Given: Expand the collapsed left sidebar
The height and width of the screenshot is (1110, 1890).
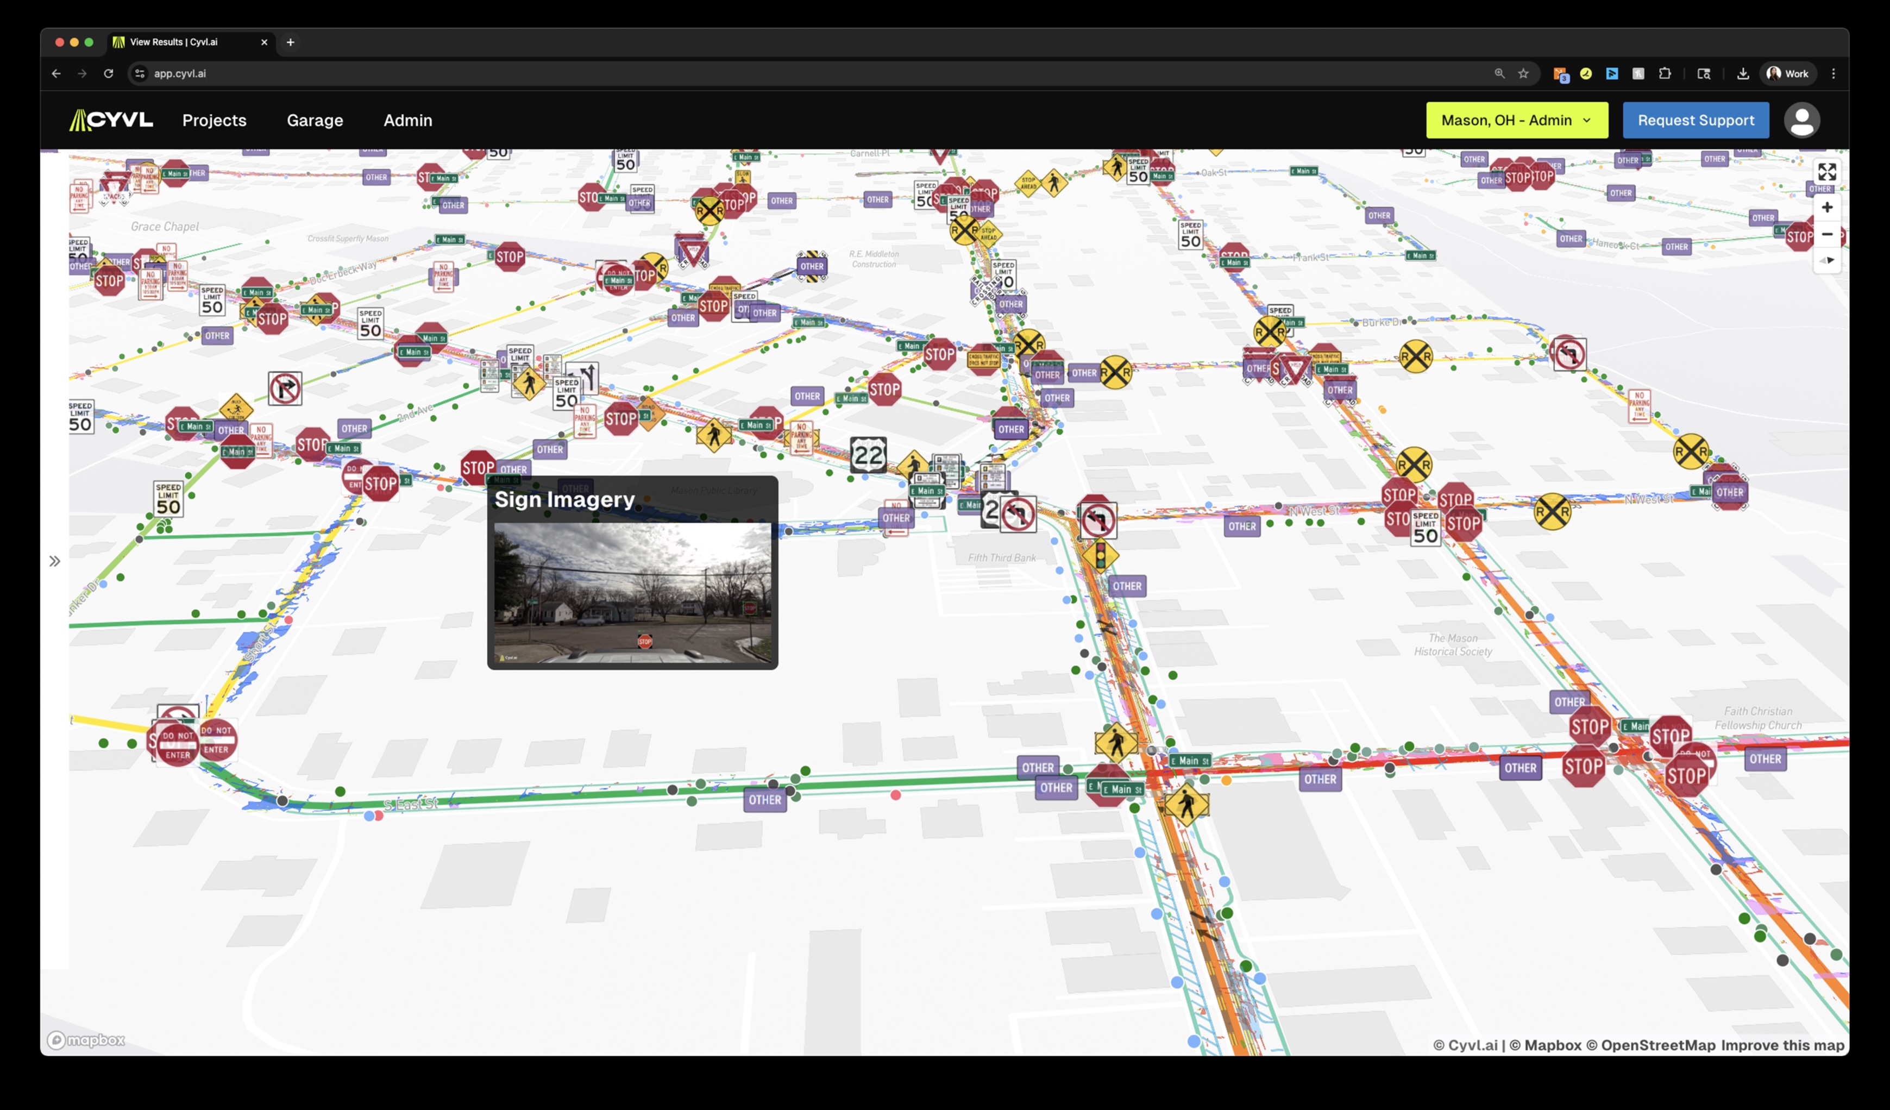Looking at the screenshot, I should pyautogui.click(x=55, y=561).
